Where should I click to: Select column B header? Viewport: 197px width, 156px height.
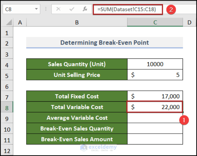(77, 22)
